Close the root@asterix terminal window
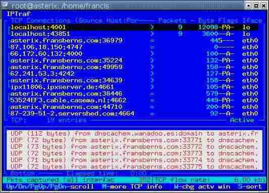Image resolution: width=269 pixels, height=193 pixels. point(264,6)
